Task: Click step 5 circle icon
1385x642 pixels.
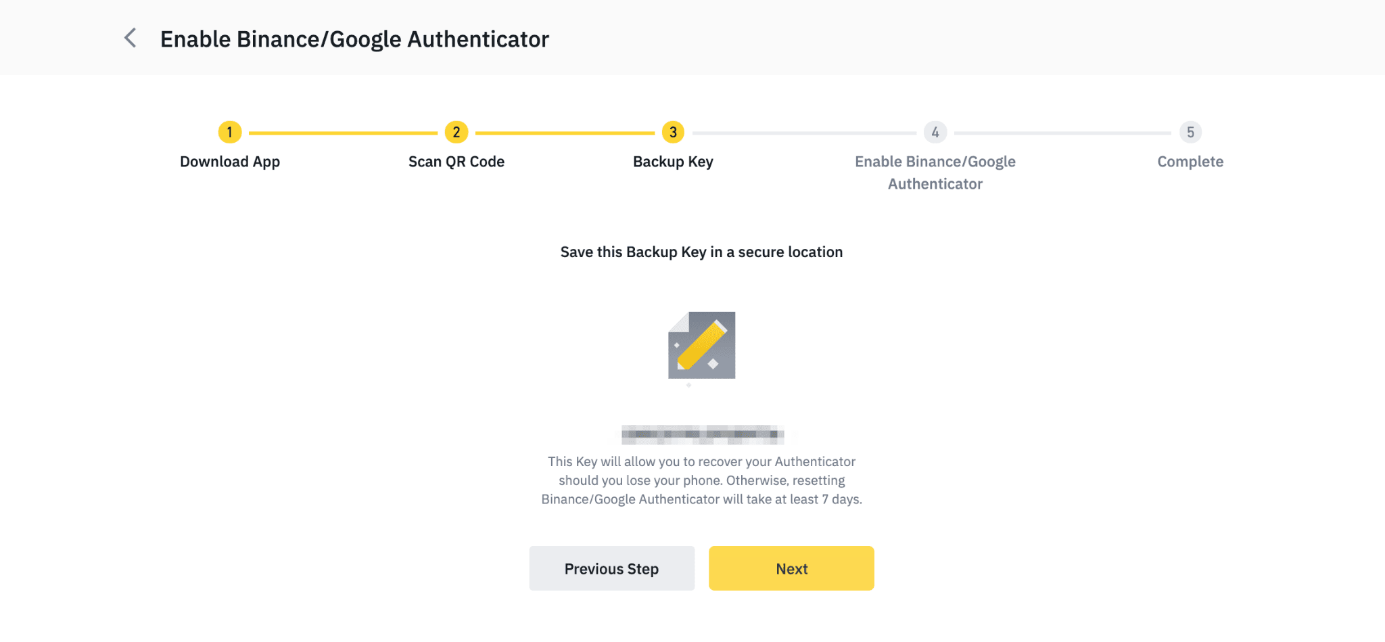Action: [x=1190, y=132]
